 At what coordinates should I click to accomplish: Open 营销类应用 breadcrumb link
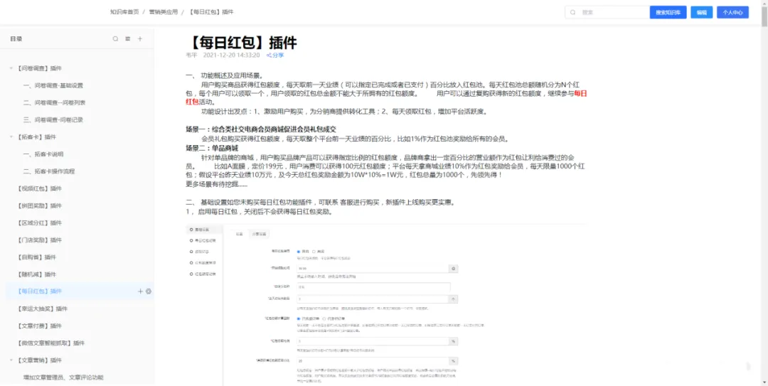pos(163,12)
